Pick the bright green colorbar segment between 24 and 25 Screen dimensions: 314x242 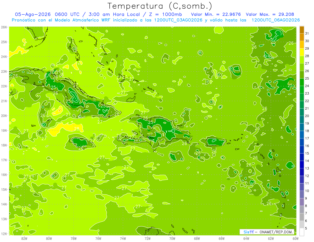coord(302,82)
